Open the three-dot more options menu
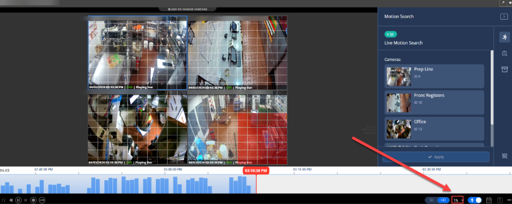This screenshot has height=204, width=512. click(508, 200)
